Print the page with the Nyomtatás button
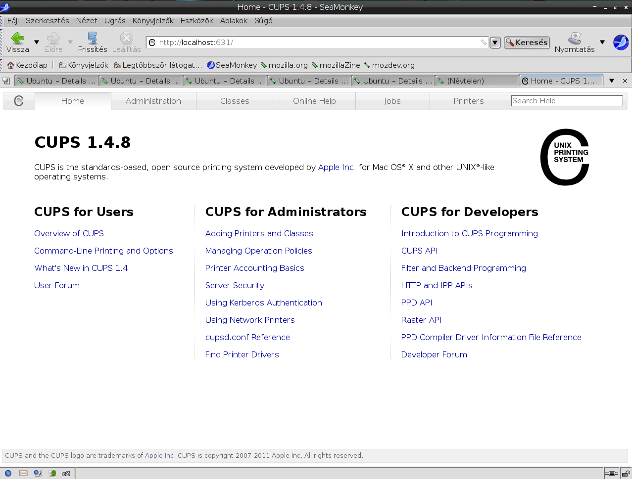The width and height of the screenshot is (632, 479). [575, 42]
